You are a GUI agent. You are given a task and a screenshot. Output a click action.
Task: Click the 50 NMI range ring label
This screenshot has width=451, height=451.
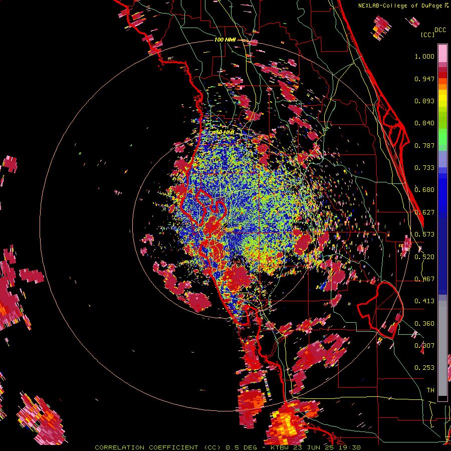click(x=225, y=132)
